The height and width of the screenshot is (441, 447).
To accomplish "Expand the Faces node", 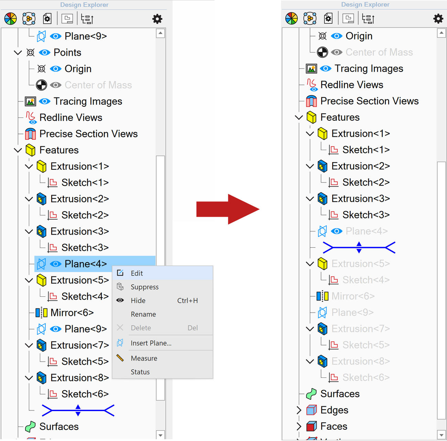I will [299, 426].
